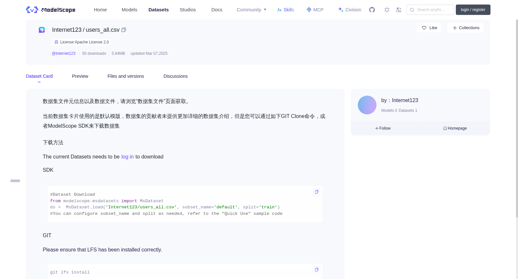This screenshot has height=279, width=518.
Task: Click the Like button
Action: click(429, 28)
